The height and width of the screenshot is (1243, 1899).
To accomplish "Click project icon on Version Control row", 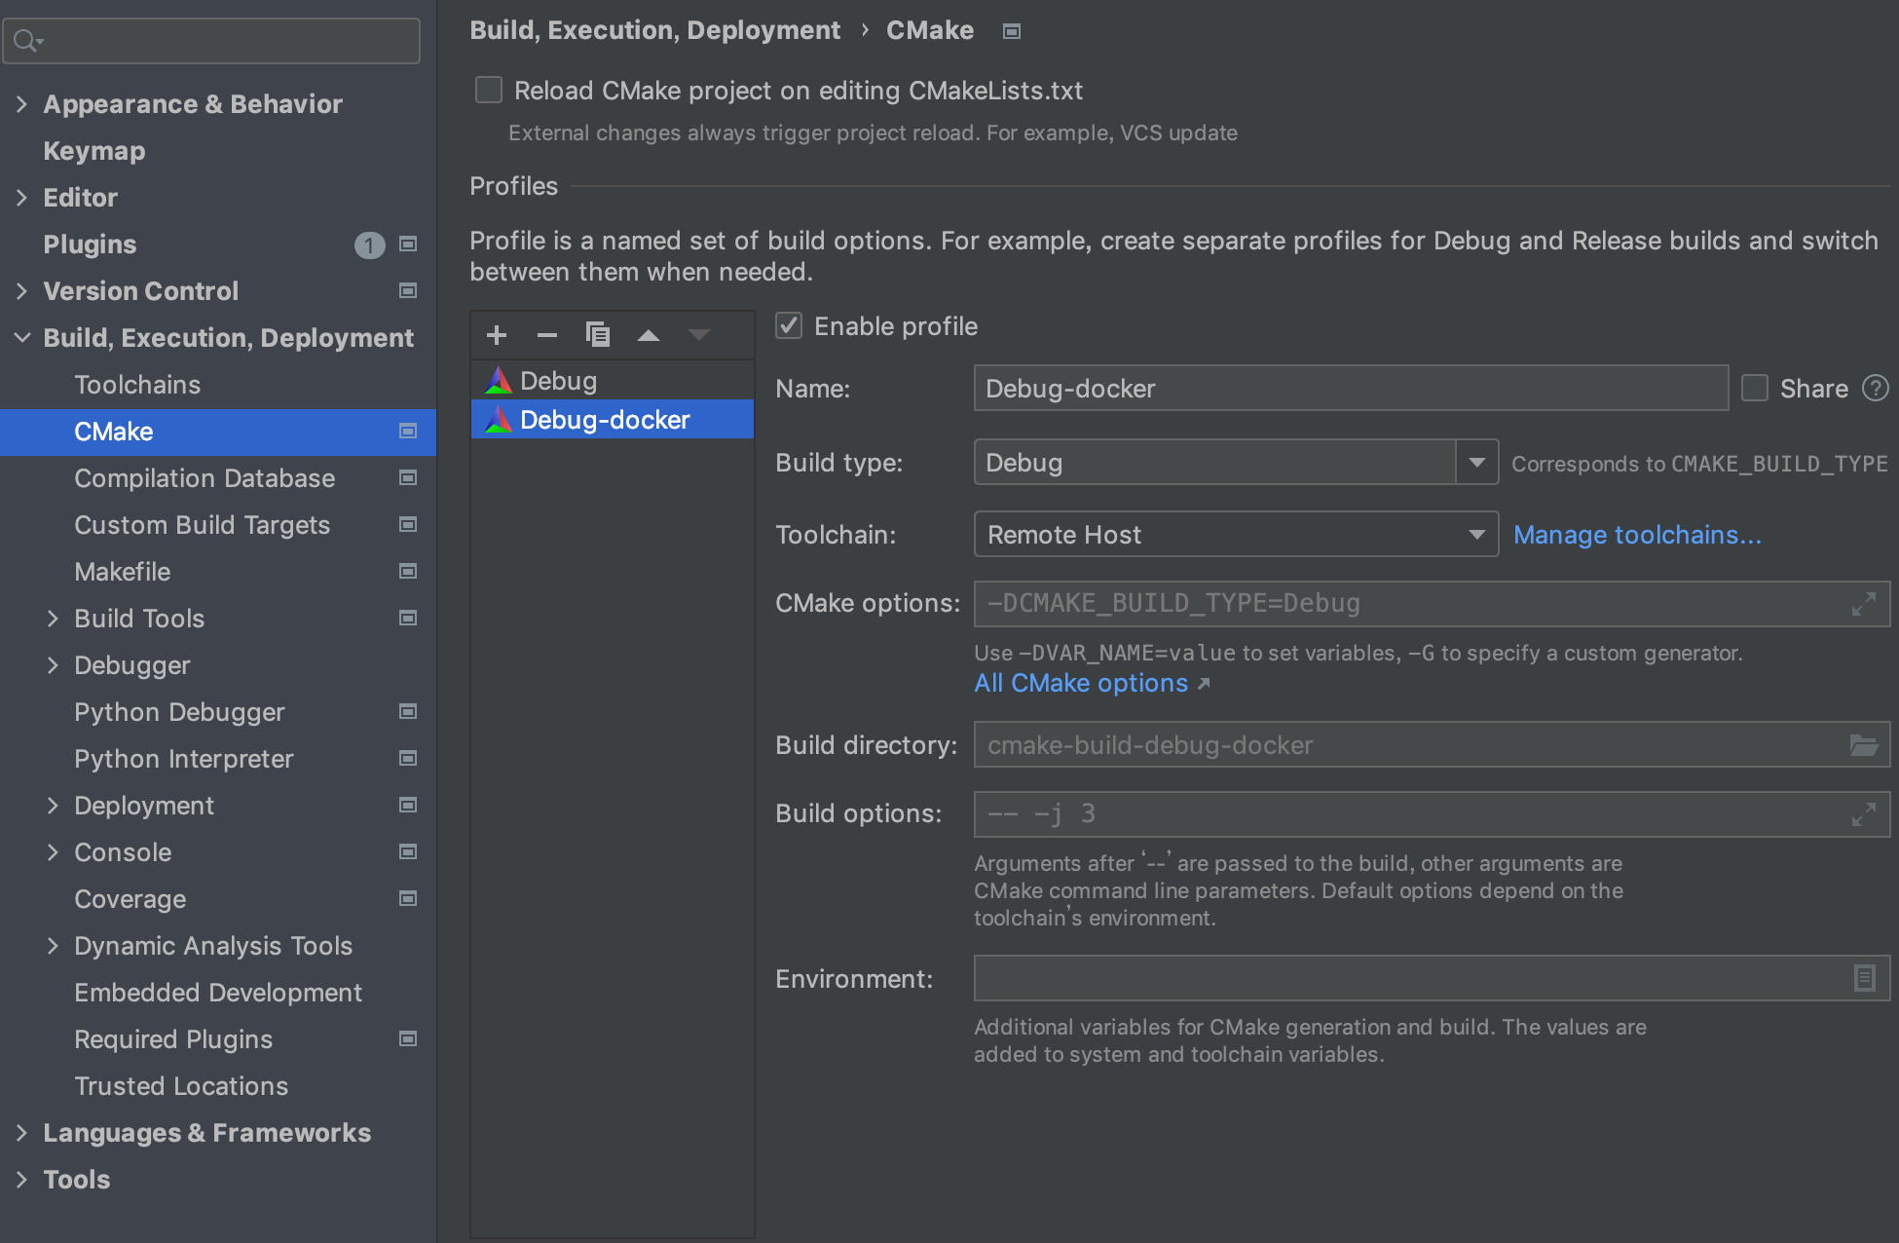I will pyautogui.click(x=408, y=291).
